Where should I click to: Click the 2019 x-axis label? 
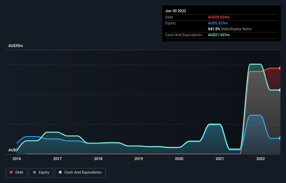[139, 159]
